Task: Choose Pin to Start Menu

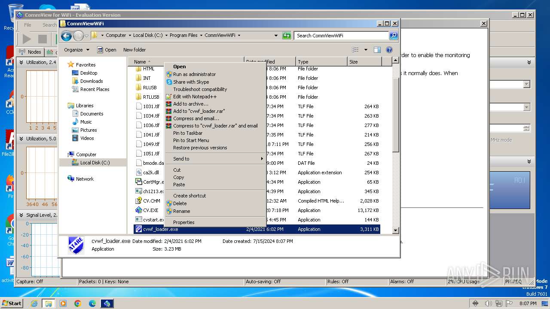Action: click(x=191, y=140)
